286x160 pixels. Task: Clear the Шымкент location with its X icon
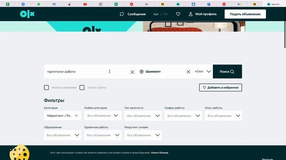tap(189, 72)
